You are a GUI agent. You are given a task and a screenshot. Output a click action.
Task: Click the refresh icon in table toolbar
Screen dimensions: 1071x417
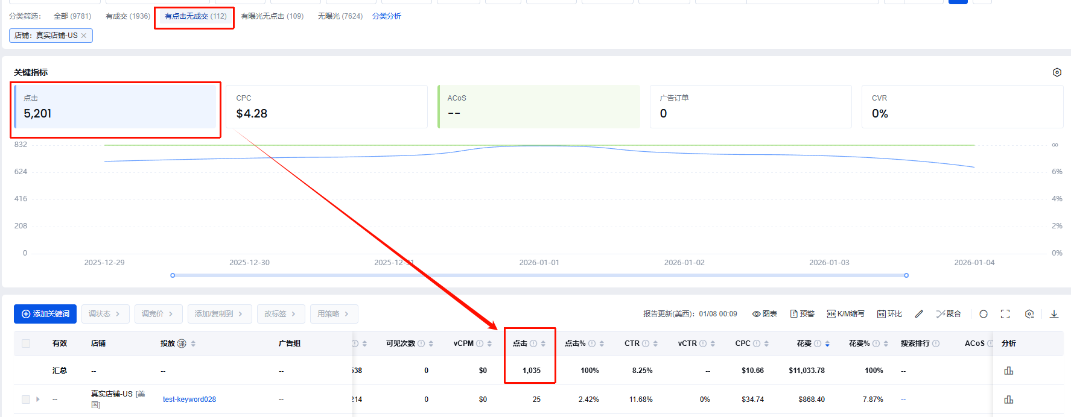tap(984, 314)
